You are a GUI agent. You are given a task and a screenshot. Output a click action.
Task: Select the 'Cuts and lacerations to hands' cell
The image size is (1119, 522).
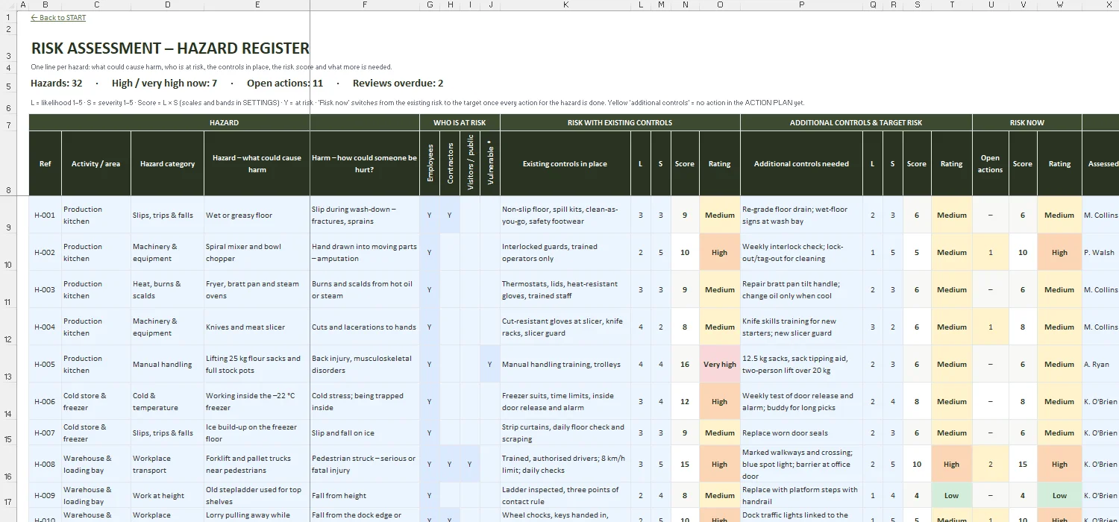click(364, 327)
